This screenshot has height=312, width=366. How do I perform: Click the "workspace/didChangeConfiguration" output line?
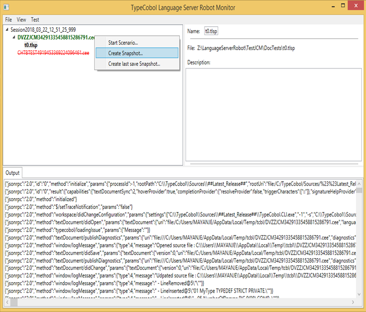(x=180, y=214)
